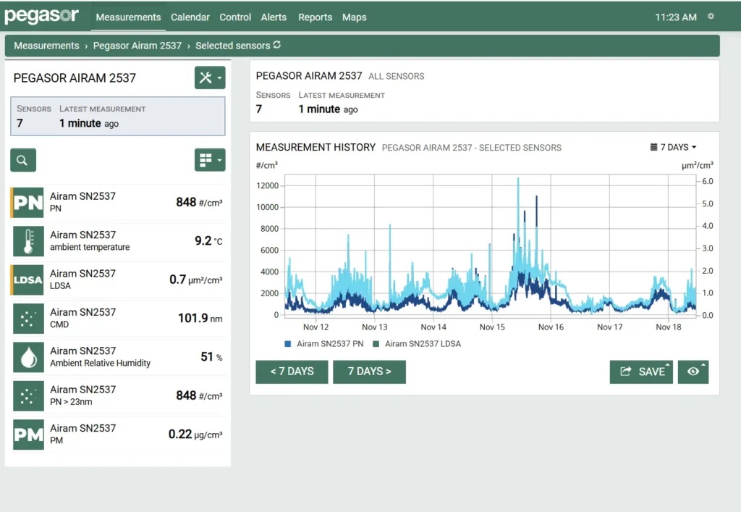Viewport: 741px width, 512px height.
Task: Click the LDSA sensor icon
Action: pyautogui.click(x=29, y=280)
